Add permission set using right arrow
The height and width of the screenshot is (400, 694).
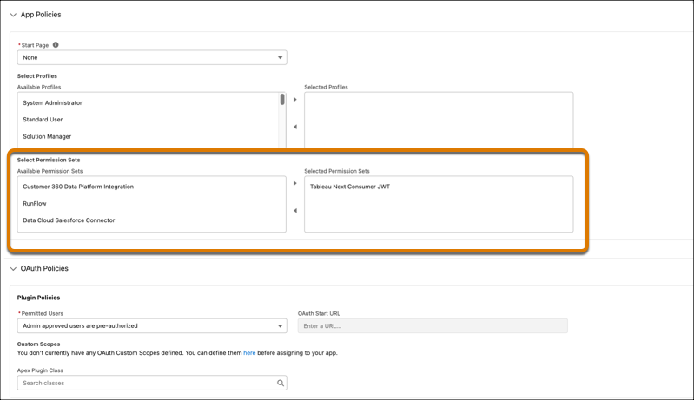coord(295,183)
